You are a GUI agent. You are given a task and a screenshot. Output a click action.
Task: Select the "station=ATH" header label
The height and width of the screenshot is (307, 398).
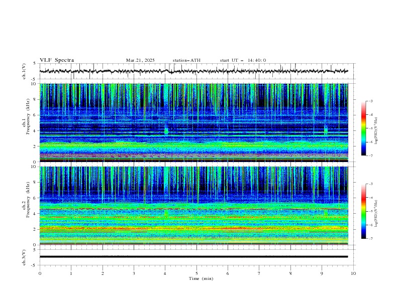coord(186,60)
